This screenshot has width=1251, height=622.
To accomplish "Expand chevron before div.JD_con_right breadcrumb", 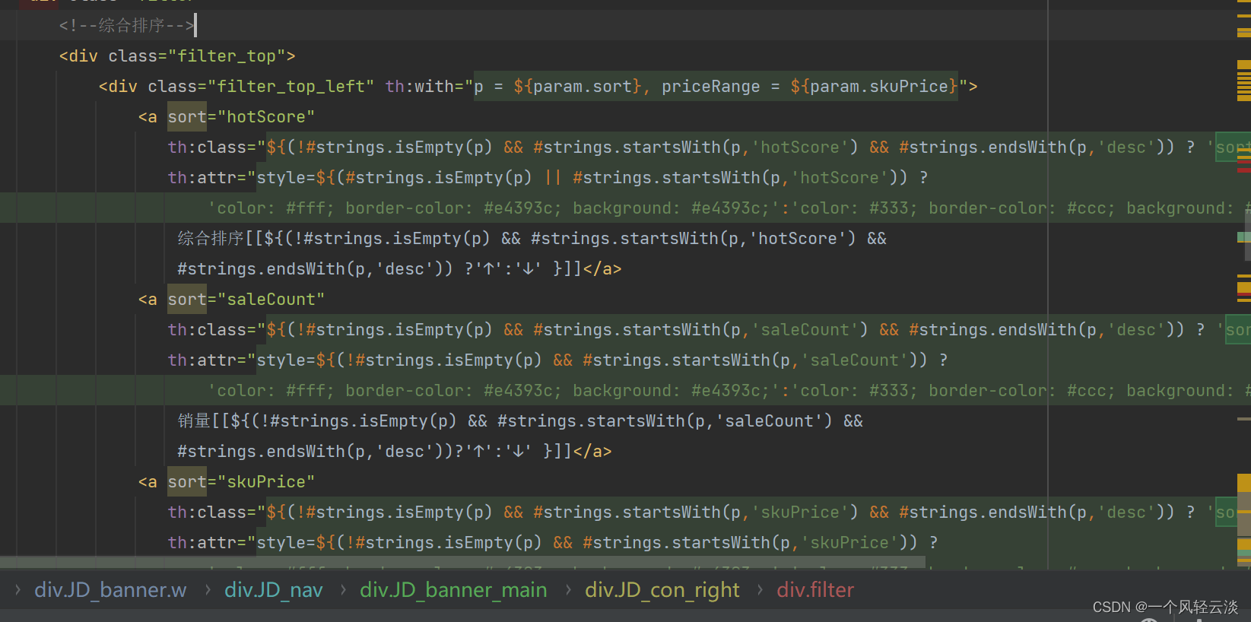I will click(567, 590).
